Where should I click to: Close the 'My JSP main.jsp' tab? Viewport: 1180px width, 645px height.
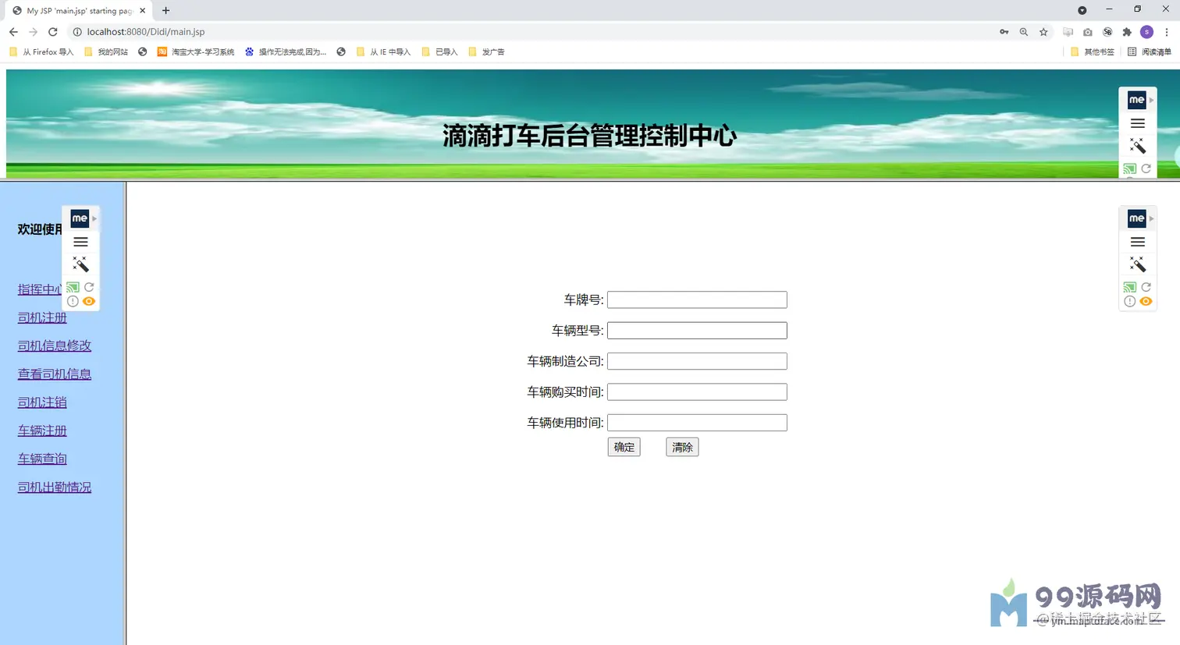(142, 10)
